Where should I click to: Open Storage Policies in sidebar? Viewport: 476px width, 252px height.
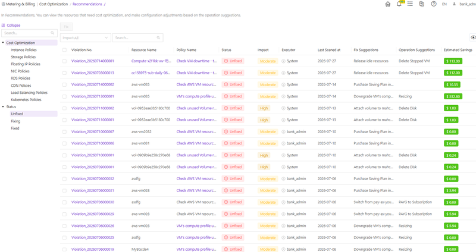[x=23, y=57]
